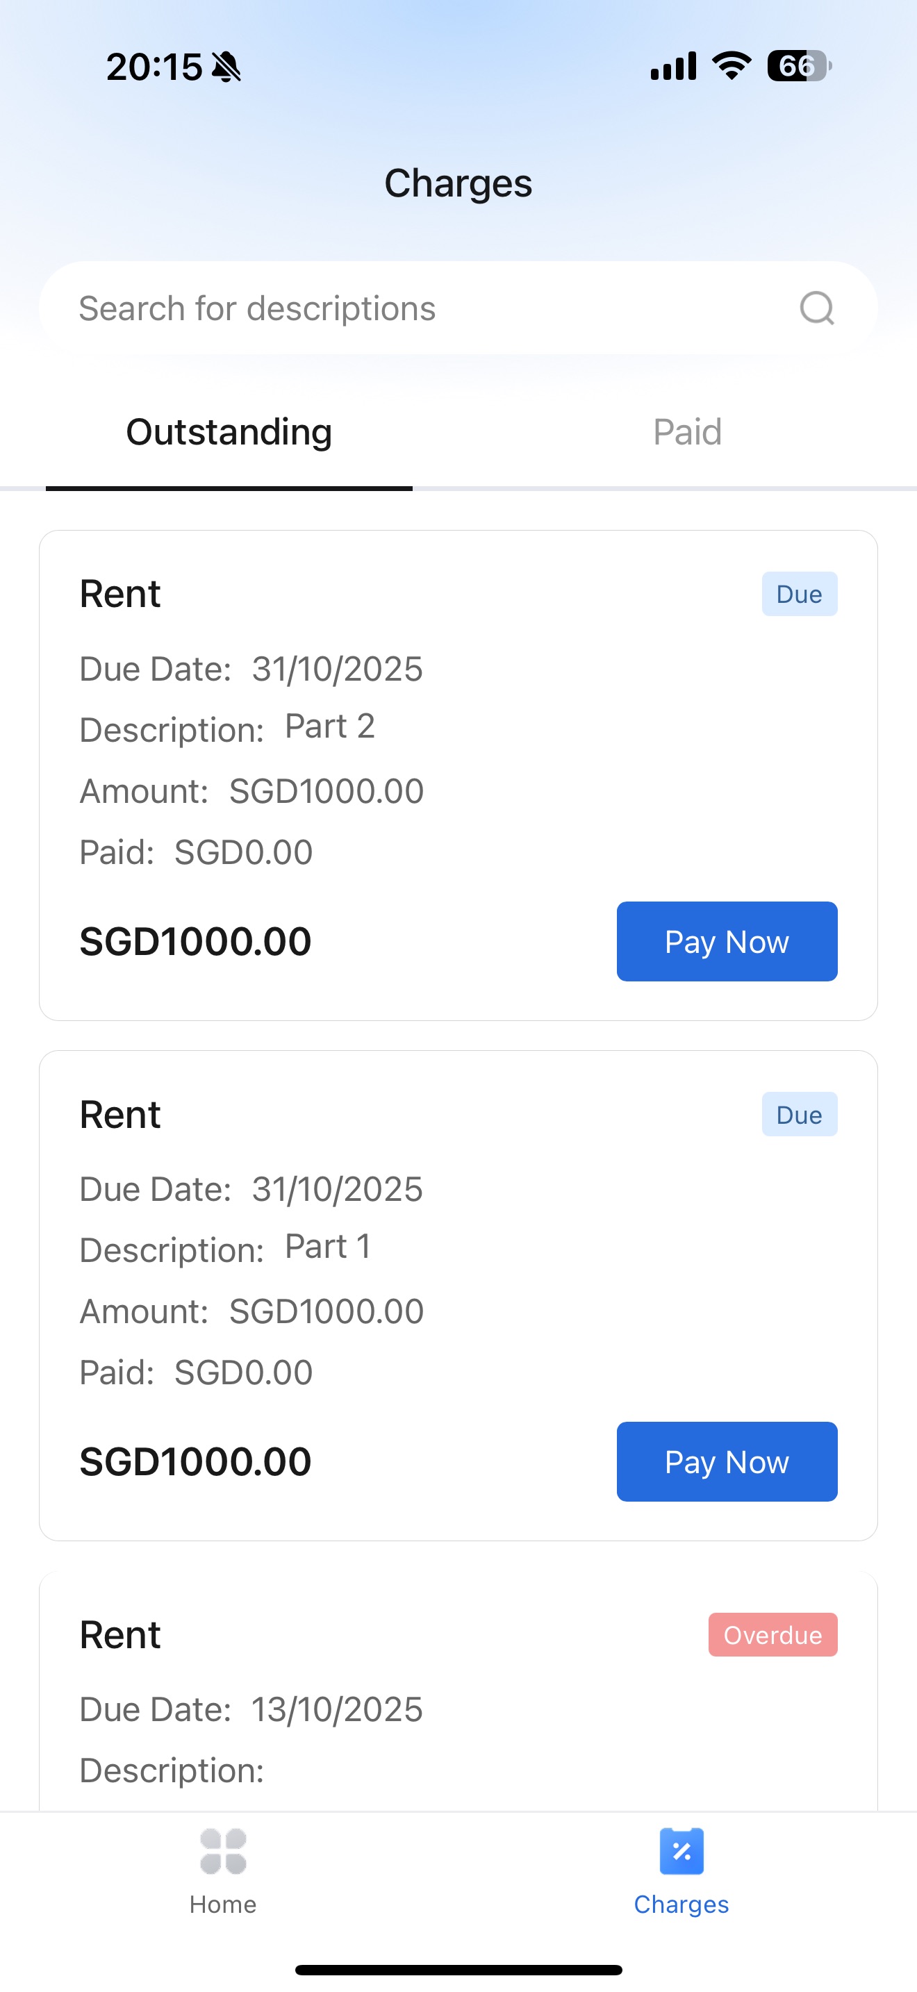Tap the Charges icon in bottom navigation
The height and width of the screenshot is (1992, 917).
click(681, 1853)
